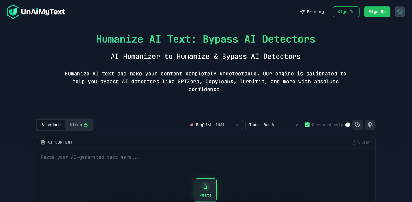The height and width of the screenshot is (202, 412).
Task: Open humanizer settings gear icon
Action: click(x=370, y=125)
